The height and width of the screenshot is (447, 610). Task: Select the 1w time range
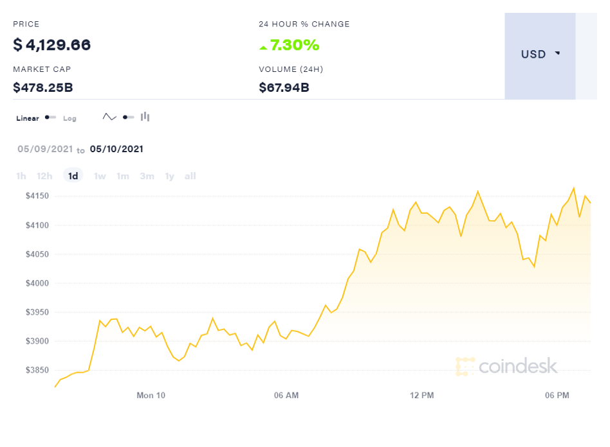pos(100,177)
